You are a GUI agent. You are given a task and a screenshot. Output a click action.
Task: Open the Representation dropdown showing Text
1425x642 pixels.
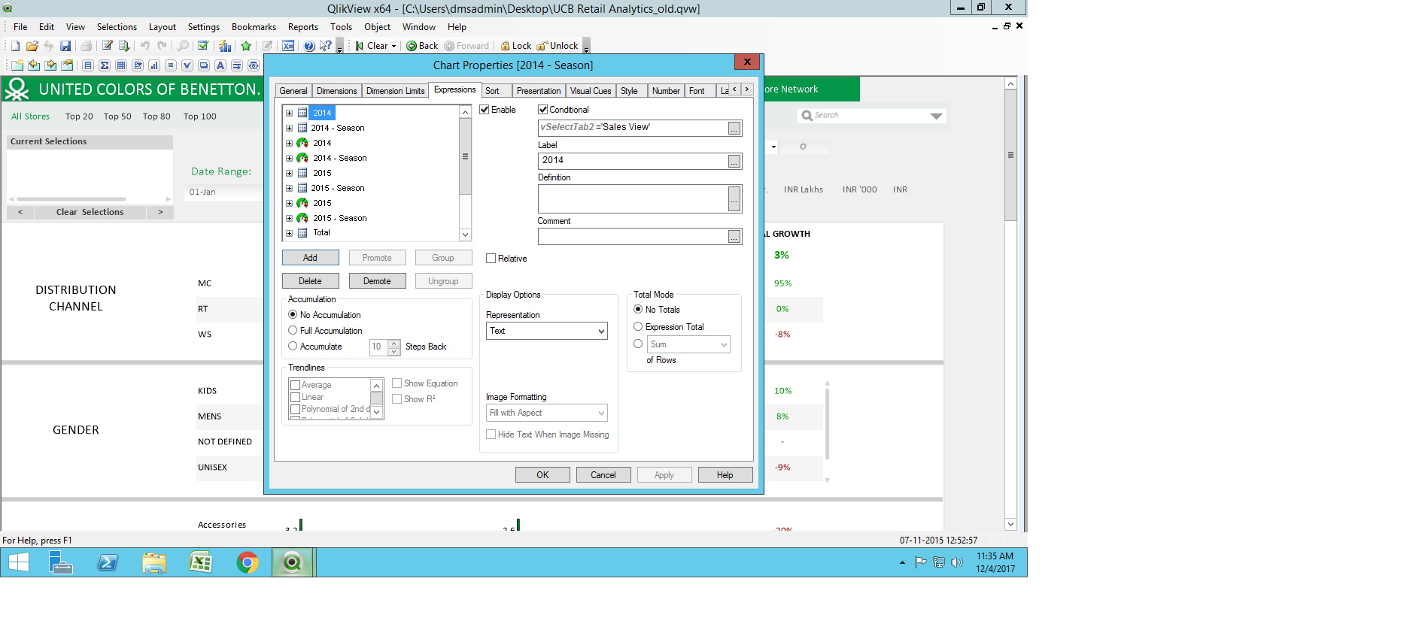[x=547, y=331]
